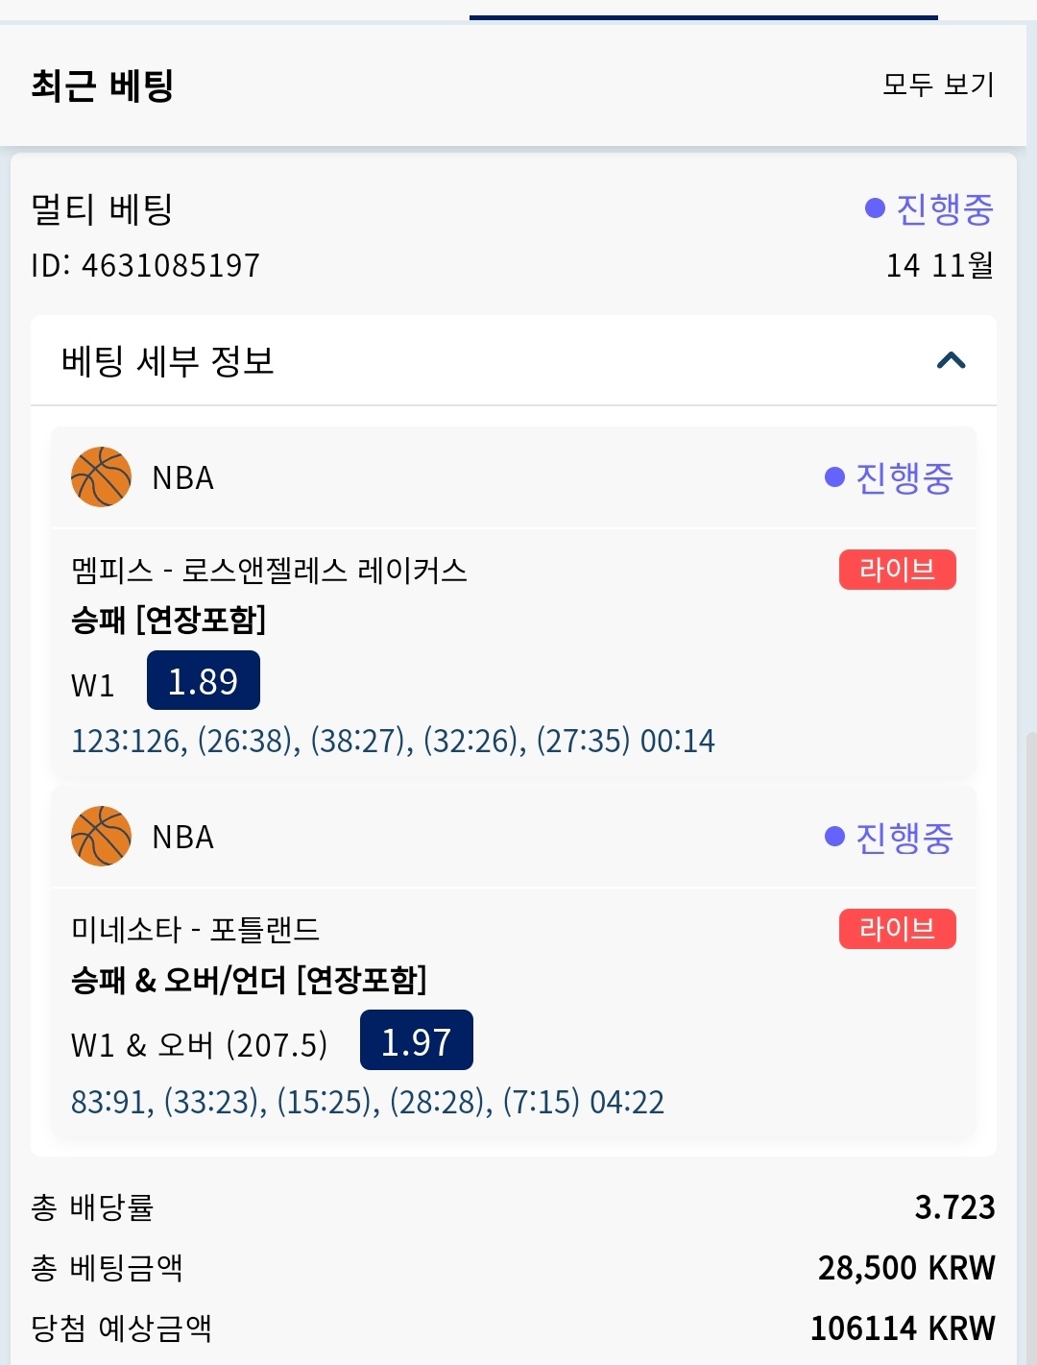Click the 멀티 베팅 title
Viewport: 1037px width, 1365px height.
click(102, 208)
